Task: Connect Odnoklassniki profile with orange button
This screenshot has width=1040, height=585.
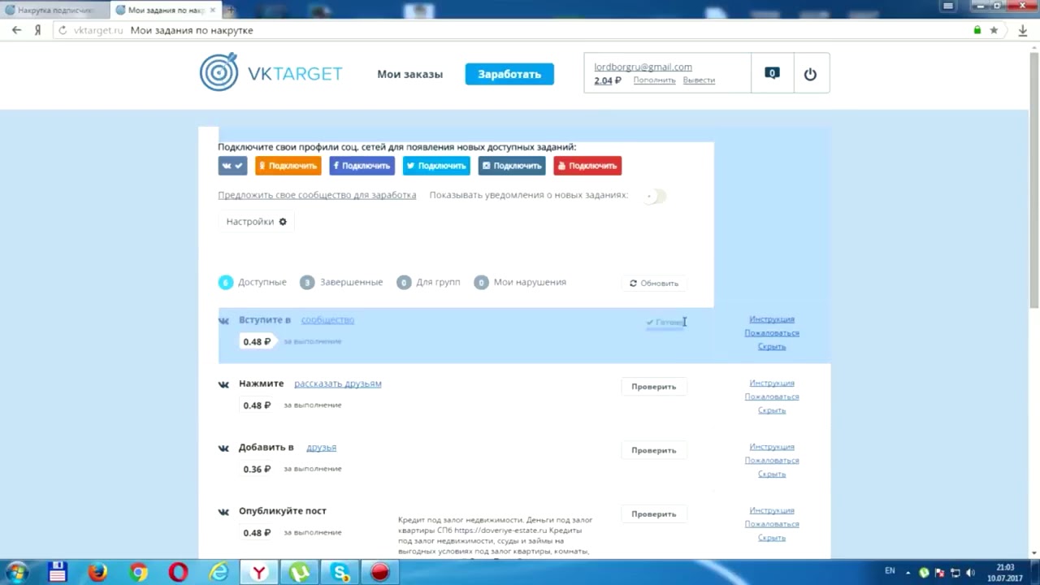Action: 288,166
